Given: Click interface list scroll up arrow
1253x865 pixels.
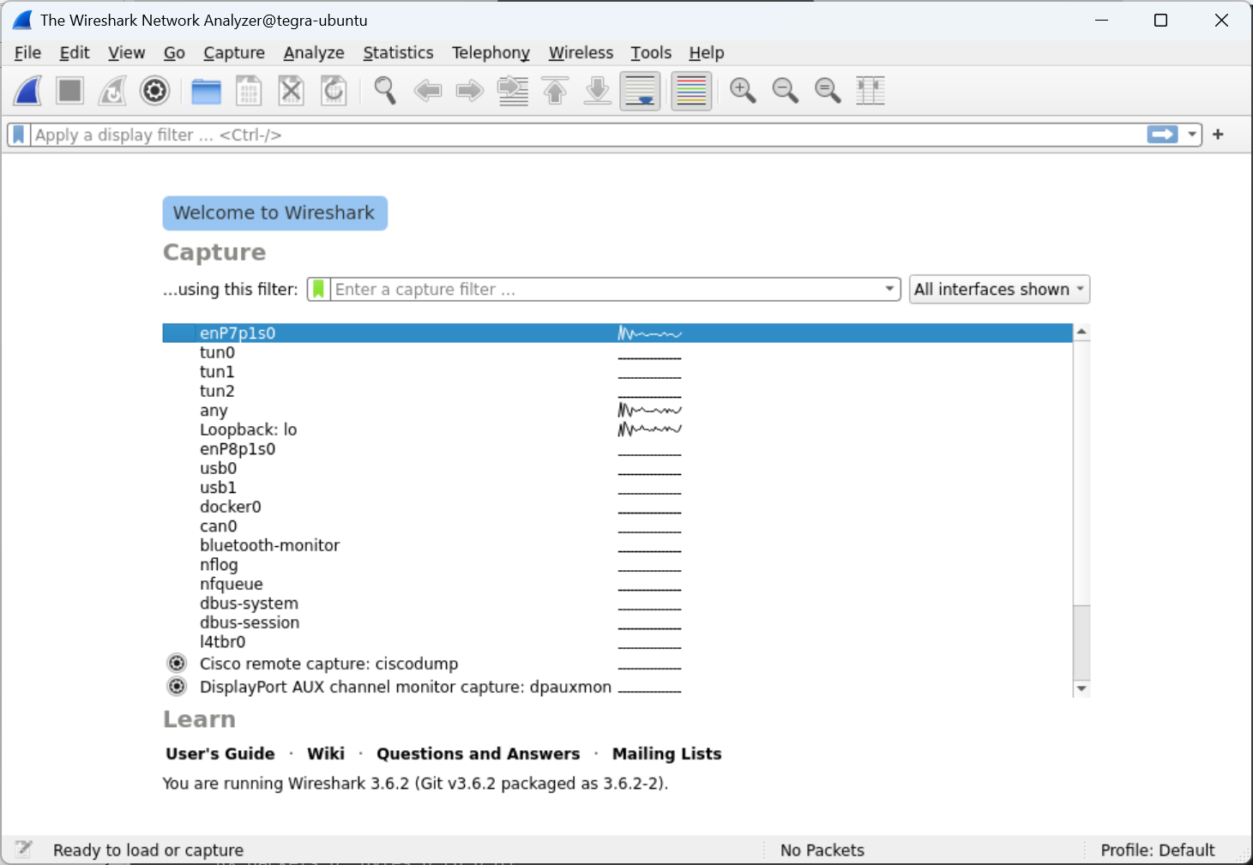Looking at the screenshot, I should (1081, 332).
